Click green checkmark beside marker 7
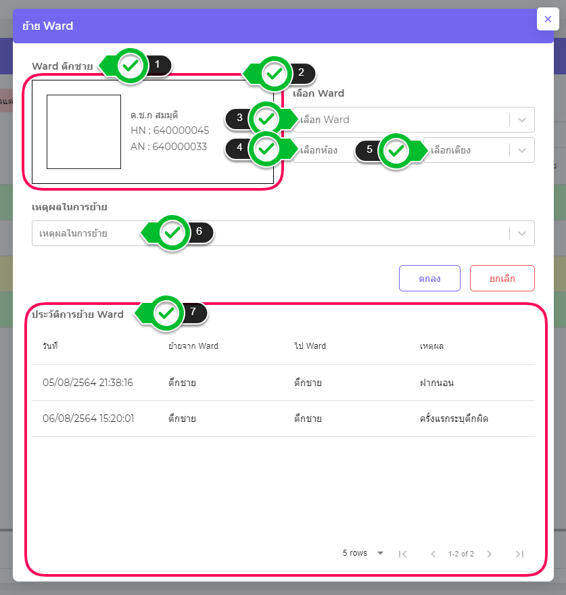This screenshot has height=595, width=566. click(166, 313)
